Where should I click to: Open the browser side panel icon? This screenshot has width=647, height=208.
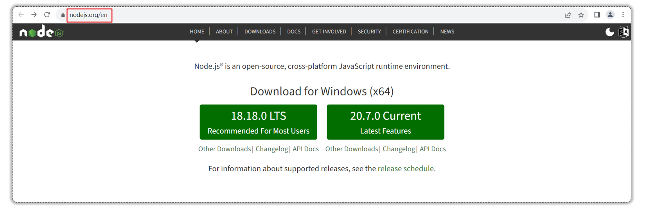[597, 15]
